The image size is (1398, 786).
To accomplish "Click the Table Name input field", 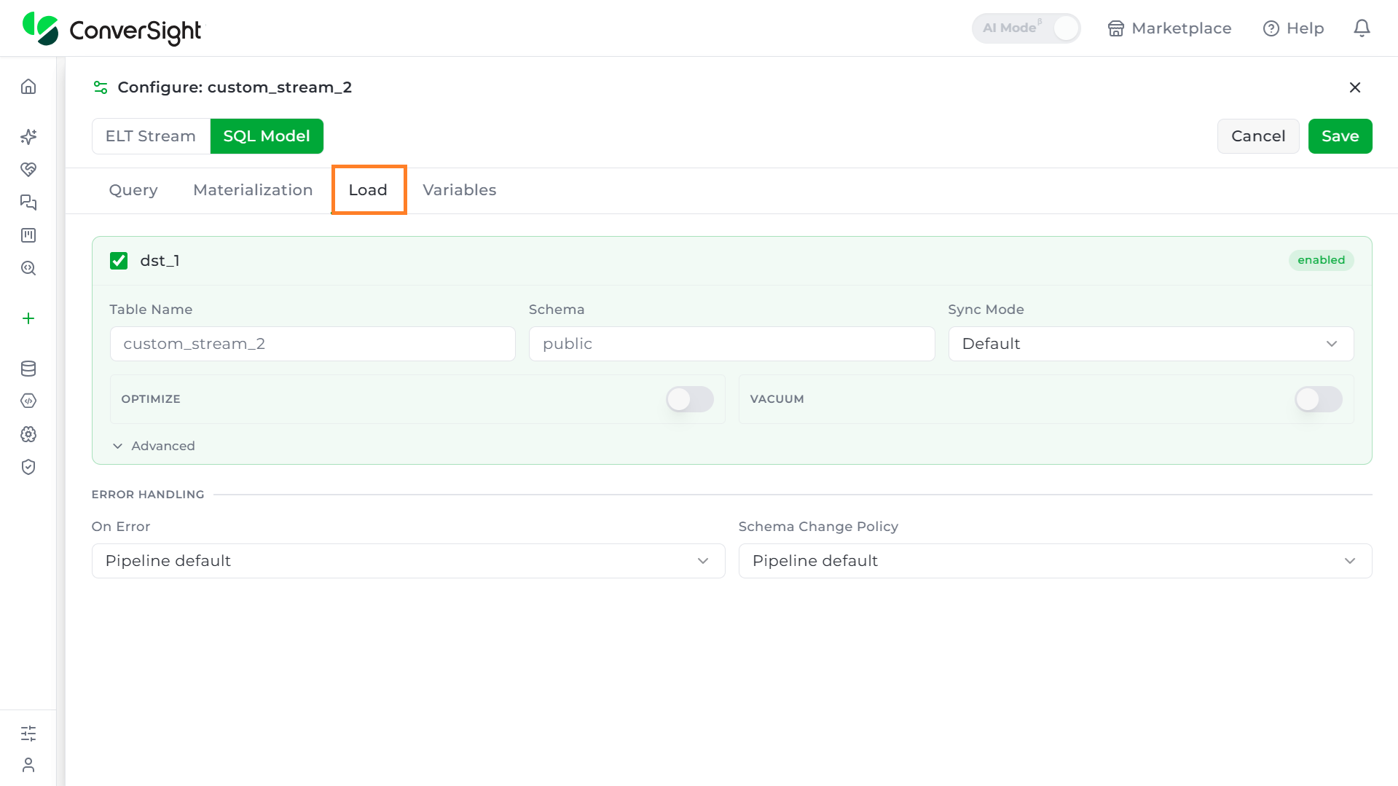I will tap(313, 344).
